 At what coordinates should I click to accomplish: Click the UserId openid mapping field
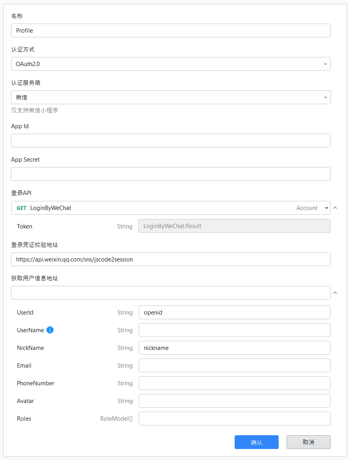[234, 313]
